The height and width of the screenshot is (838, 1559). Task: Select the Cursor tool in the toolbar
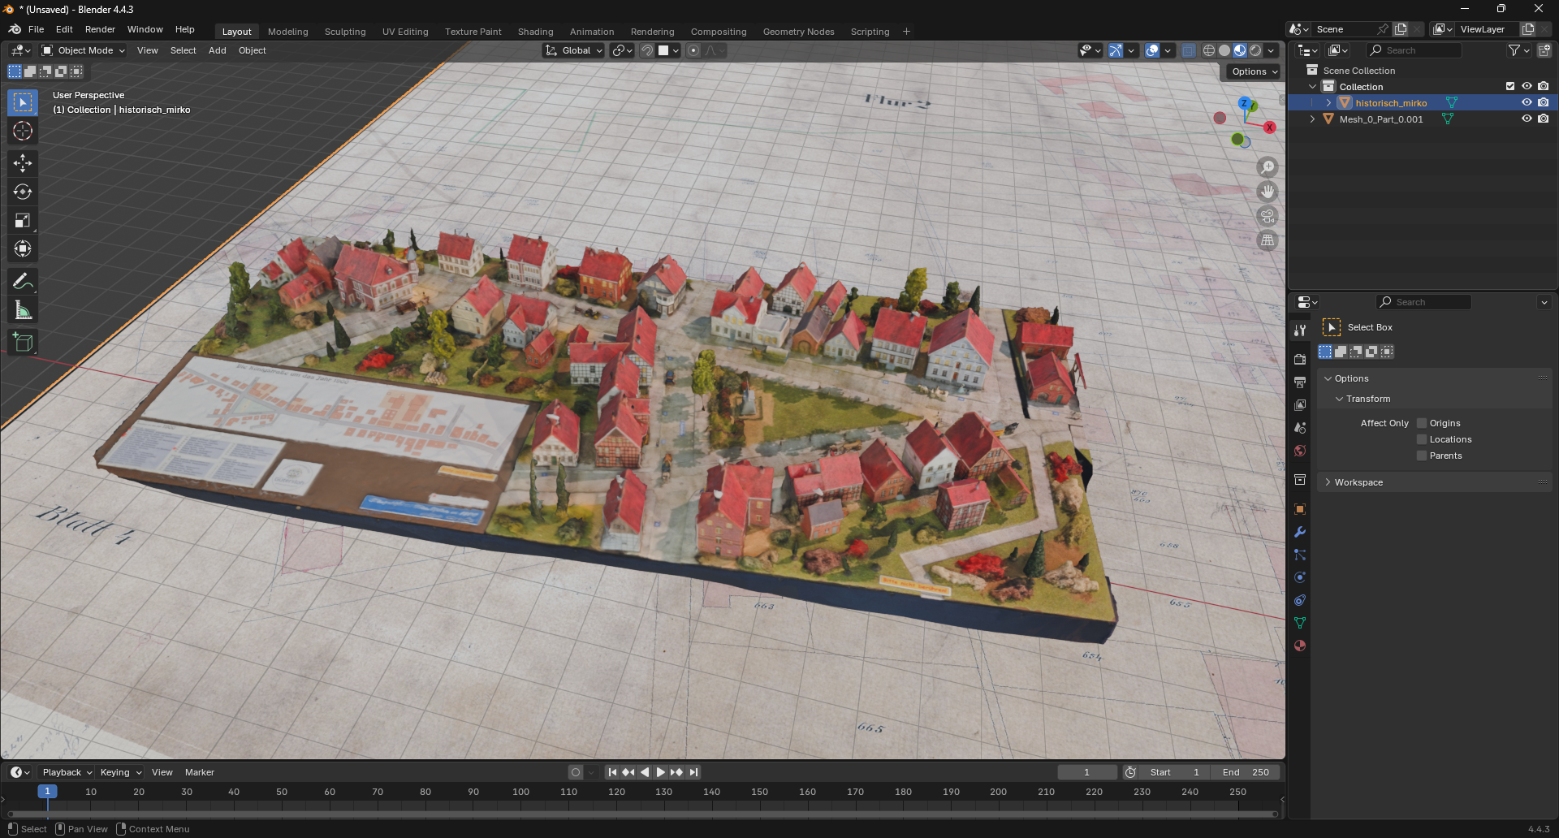click(23, 132)
